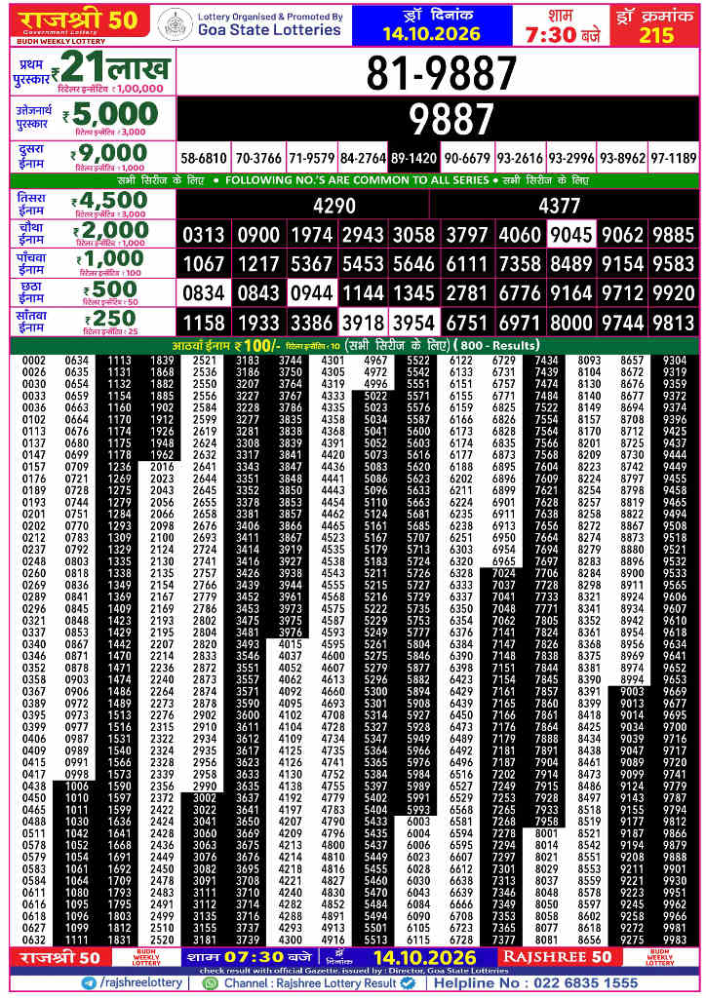Click the ₹2,000 fourth prize amount
706x998 pixels.
(110, 230)
